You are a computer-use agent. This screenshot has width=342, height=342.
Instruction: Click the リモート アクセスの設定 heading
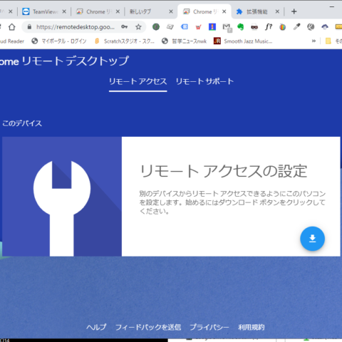(x=224, y=171)
